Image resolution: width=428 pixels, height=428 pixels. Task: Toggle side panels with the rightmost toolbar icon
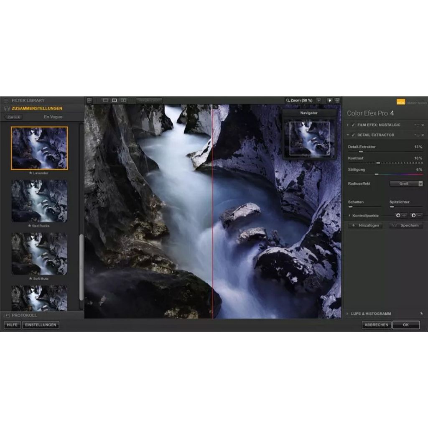click(x=337, y=100)
